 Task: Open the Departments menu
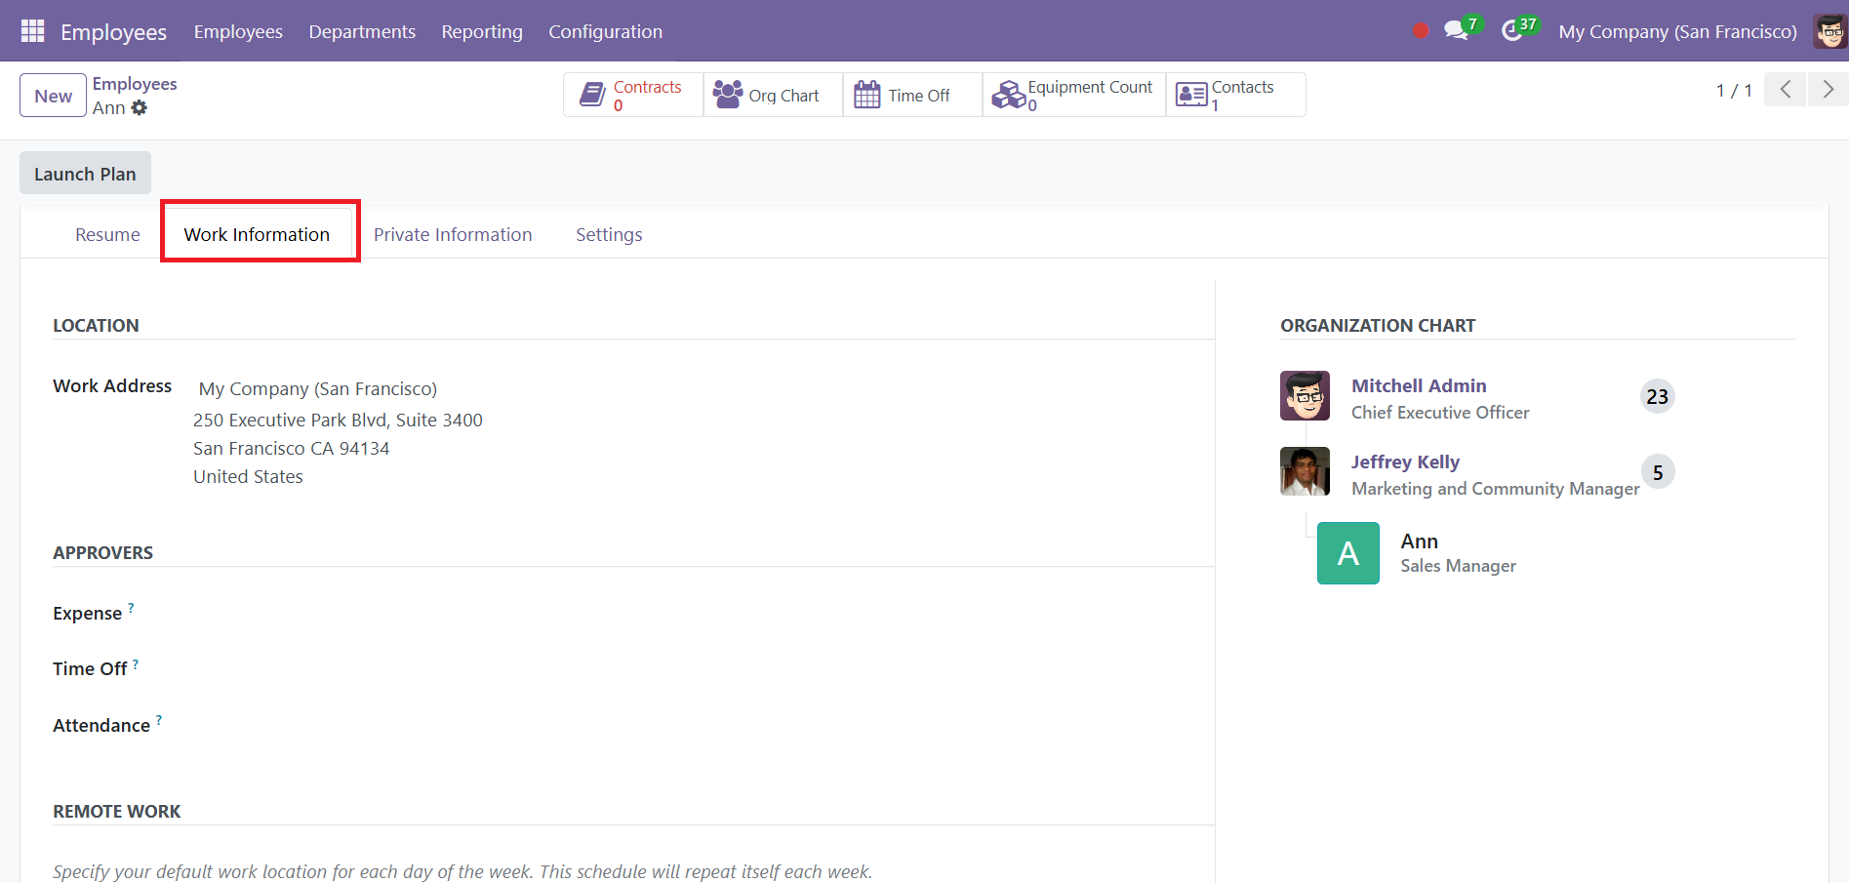pyautogui.click(x=362, y=31)
